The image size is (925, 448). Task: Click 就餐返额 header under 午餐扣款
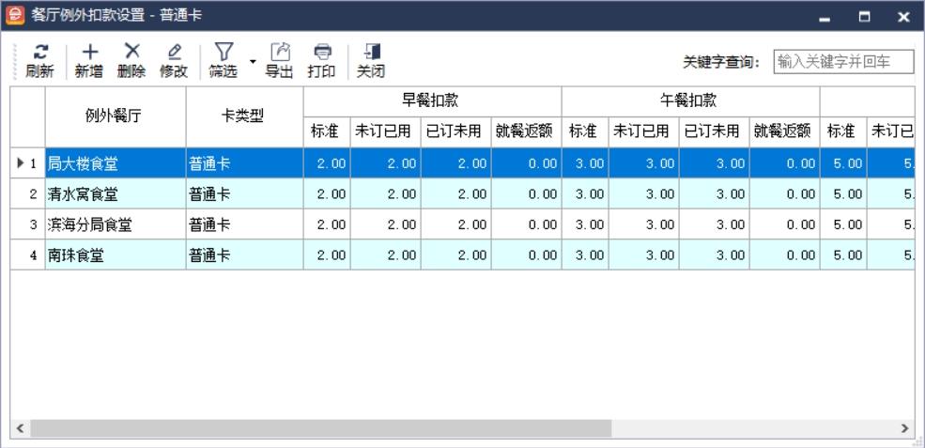point(784,132)
